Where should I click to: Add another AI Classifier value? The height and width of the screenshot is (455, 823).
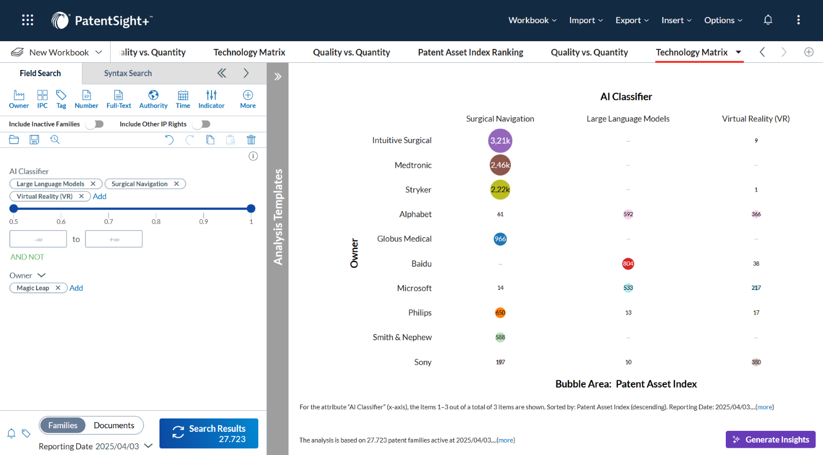coord(100,196)
